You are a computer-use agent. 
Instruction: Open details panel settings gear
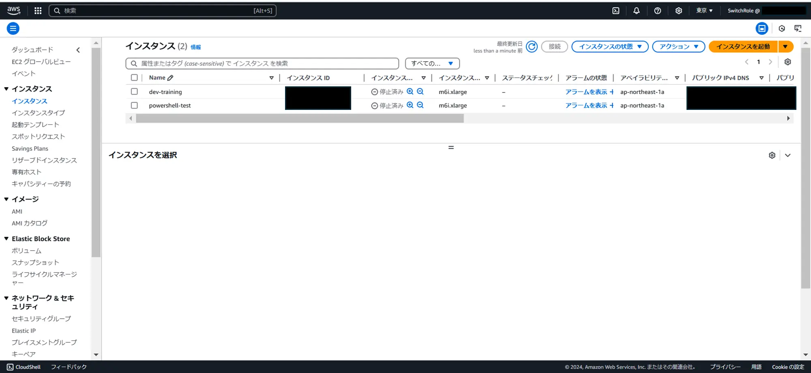(x=772, y=155)
